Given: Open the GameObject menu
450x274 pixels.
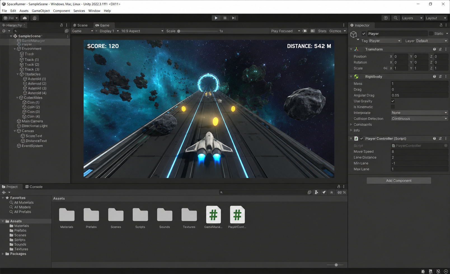Looking at the screenshot, I should [41, 11].
